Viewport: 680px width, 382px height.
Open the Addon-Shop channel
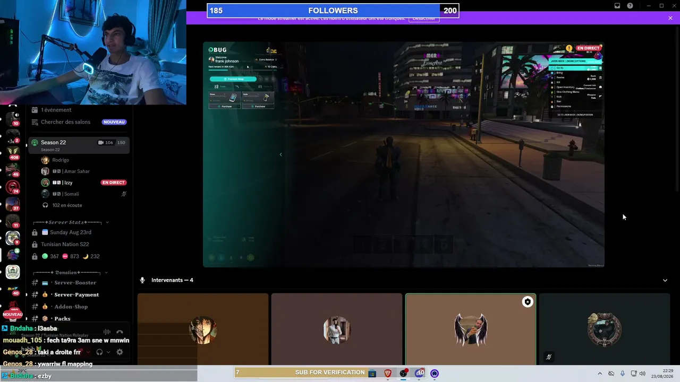pyautogui.click(x=79, y=307)
